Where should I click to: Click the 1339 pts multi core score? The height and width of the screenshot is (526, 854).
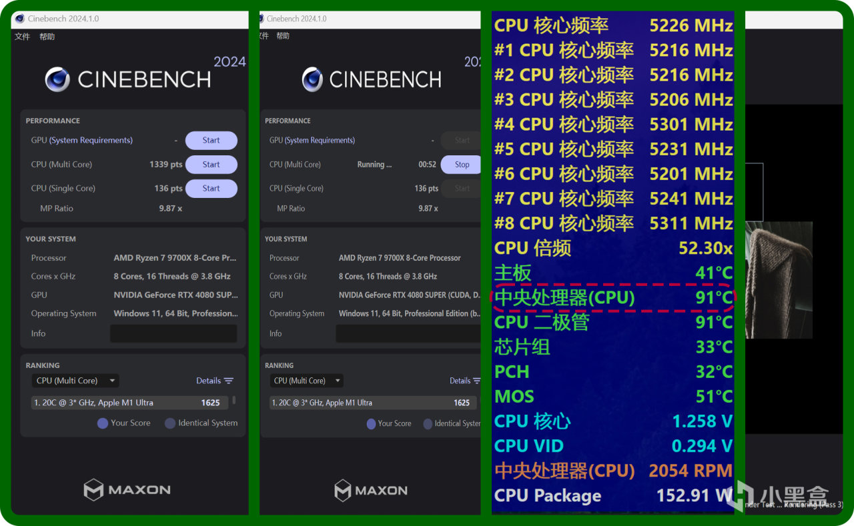tap(165, 164)
